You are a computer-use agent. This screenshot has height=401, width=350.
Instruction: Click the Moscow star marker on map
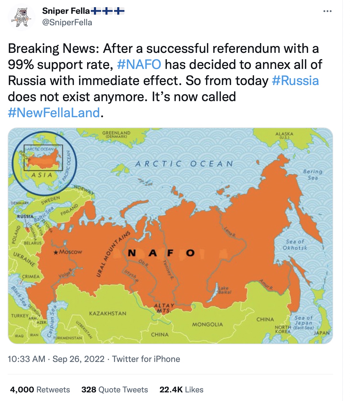[x=56, y=252]
